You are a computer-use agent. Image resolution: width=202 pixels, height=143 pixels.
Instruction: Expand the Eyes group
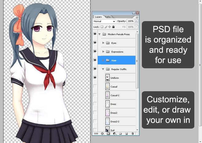click(x=103, y=43)
